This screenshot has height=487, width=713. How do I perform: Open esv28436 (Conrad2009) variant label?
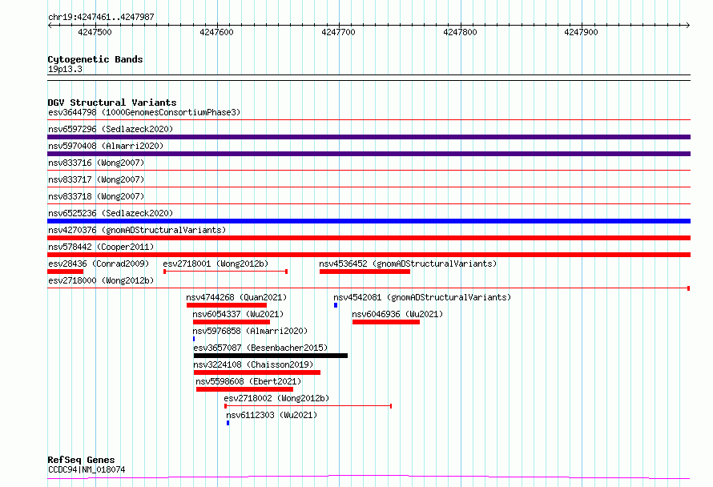(99, 264)
